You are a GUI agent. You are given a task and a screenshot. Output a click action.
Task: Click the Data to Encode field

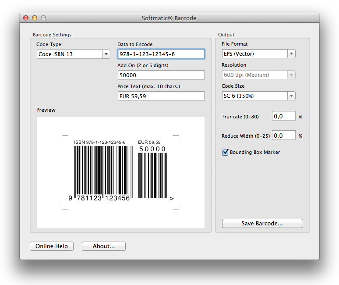click(161, 54)
